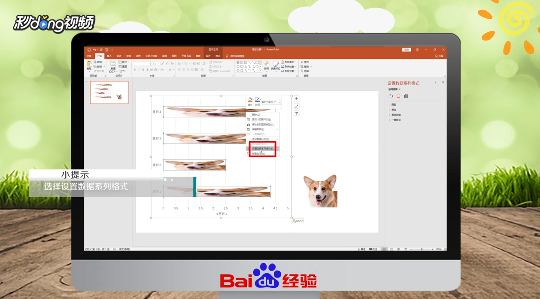Open the Shape Outline (形状轮廓) dropdown
Screen dimensions: 540x299
(288, 67)
